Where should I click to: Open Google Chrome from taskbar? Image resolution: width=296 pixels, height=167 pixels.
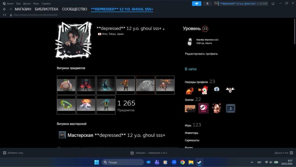click(182, 162)
